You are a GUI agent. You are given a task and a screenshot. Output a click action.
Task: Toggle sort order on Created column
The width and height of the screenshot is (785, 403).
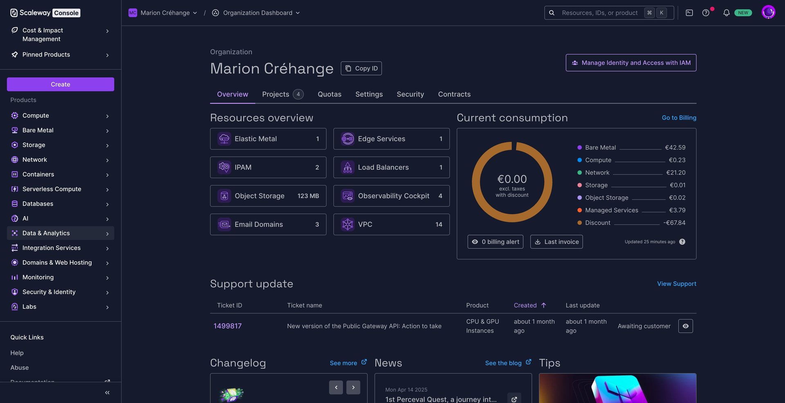(x=530, y=305)
